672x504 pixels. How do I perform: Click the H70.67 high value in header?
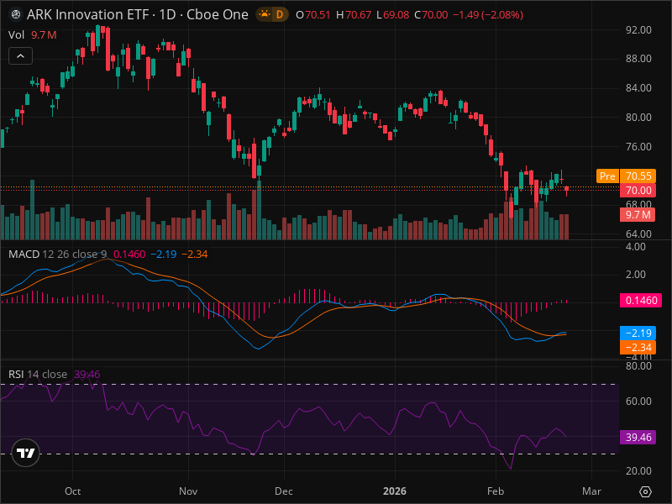[x=354, y=15]
